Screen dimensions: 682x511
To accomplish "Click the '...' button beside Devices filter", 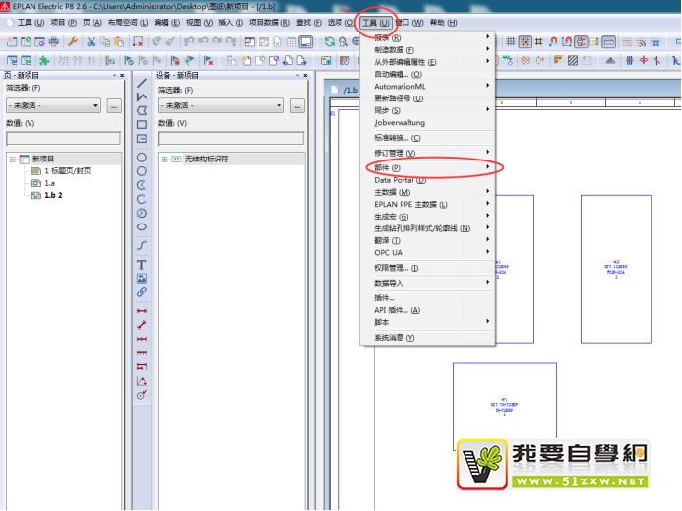I will tap(268, 105).
